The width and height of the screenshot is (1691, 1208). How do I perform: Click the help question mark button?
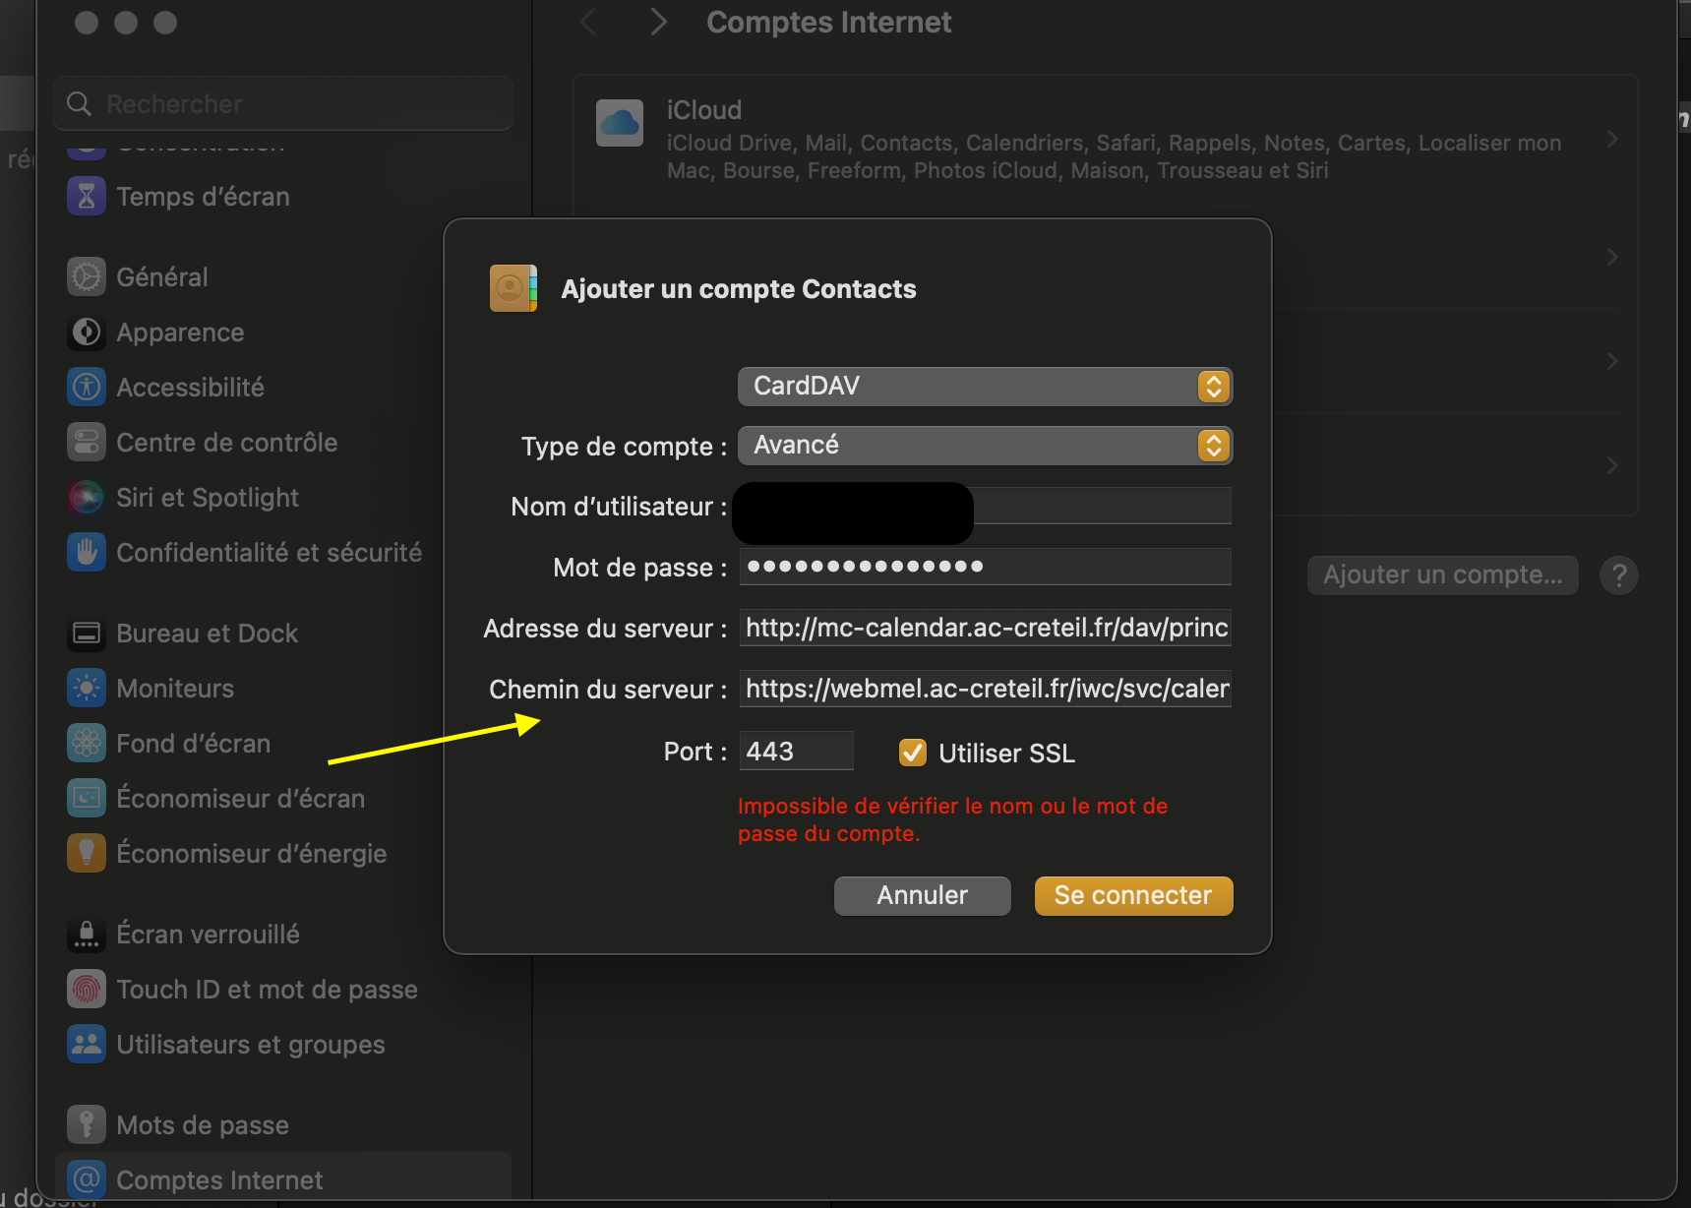1619,575
